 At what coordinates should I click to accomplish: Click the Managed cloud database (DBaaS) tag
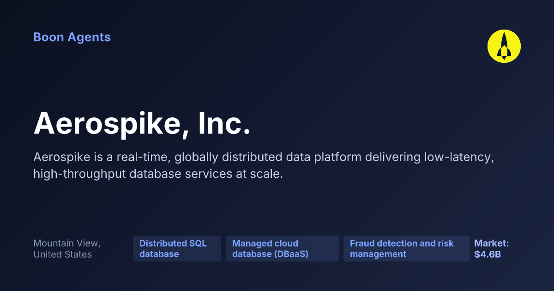282,249
